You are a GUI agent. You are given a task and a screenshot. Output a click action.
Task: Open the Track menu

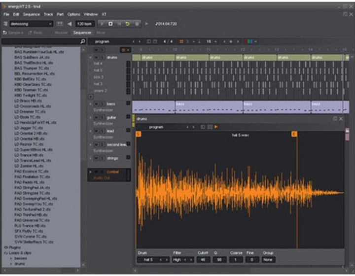click(x=48, y=14)
